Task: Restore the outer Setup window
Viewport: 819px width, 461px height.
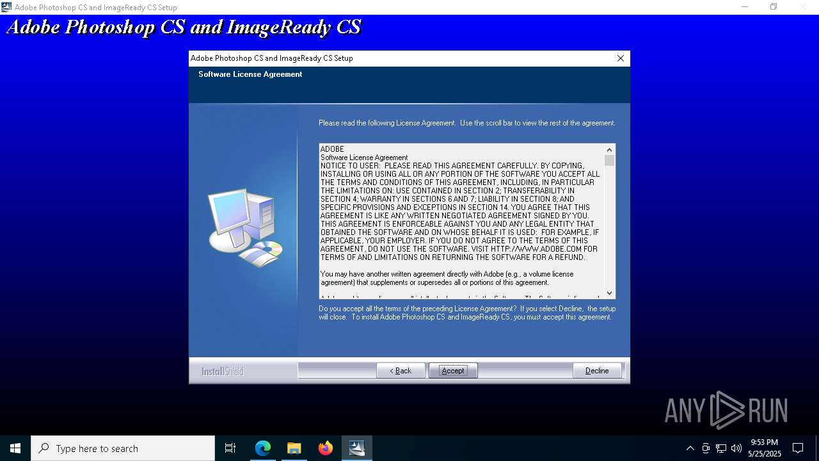Action: click(774, 7)
